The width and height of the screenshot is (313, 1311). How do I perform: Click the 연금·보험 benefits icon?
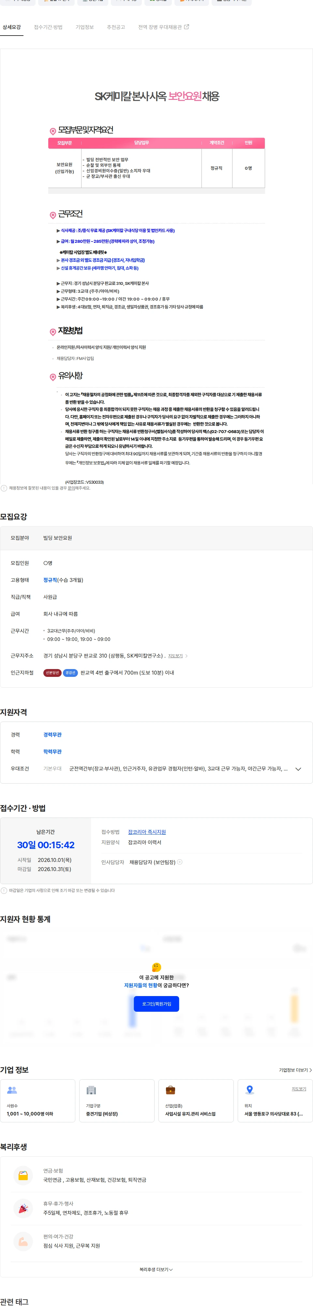pyautogui.click(x=23, y=1176)
